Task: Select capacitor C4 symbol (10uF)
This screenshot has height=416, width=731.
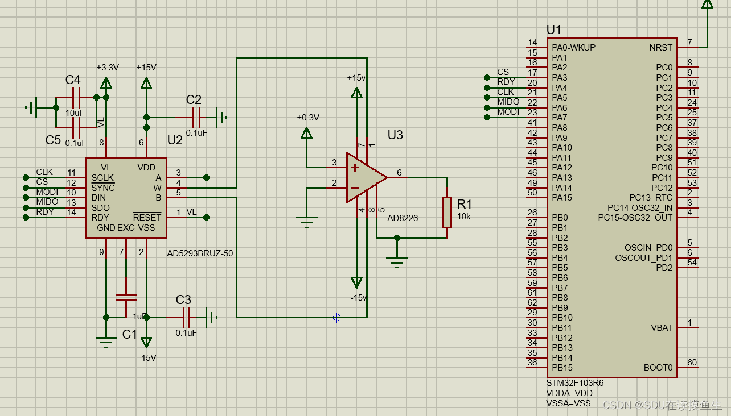Action: pos(76,97)
